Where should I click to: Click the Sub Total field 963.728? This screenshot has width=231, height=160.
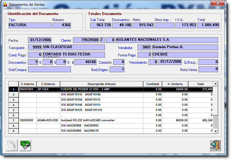click(x=100, y=25)
